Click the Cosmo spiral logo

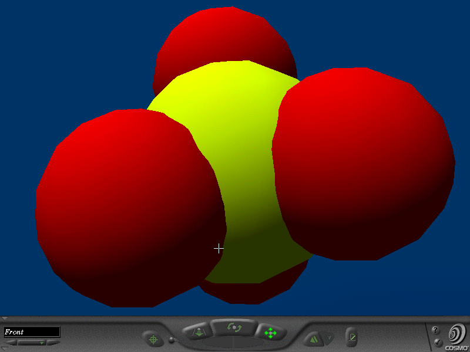click(x=456, y=334)
